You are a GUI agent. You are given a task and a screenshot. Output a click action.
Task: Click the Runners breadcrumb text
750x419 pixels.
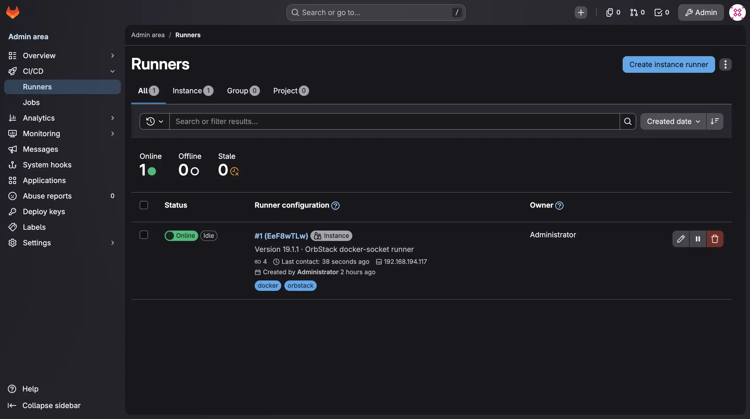click(188, 35)
